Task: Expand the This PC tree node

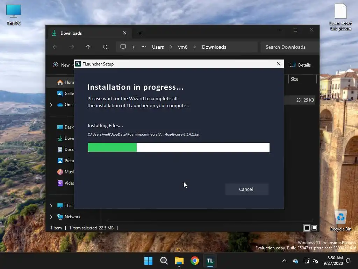Action: tap(51, 206)
